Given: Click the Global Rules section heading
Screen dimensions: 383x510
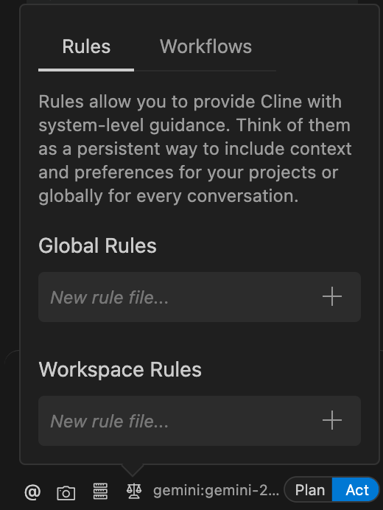Looking at the screenshot, I should click(97, 245).
